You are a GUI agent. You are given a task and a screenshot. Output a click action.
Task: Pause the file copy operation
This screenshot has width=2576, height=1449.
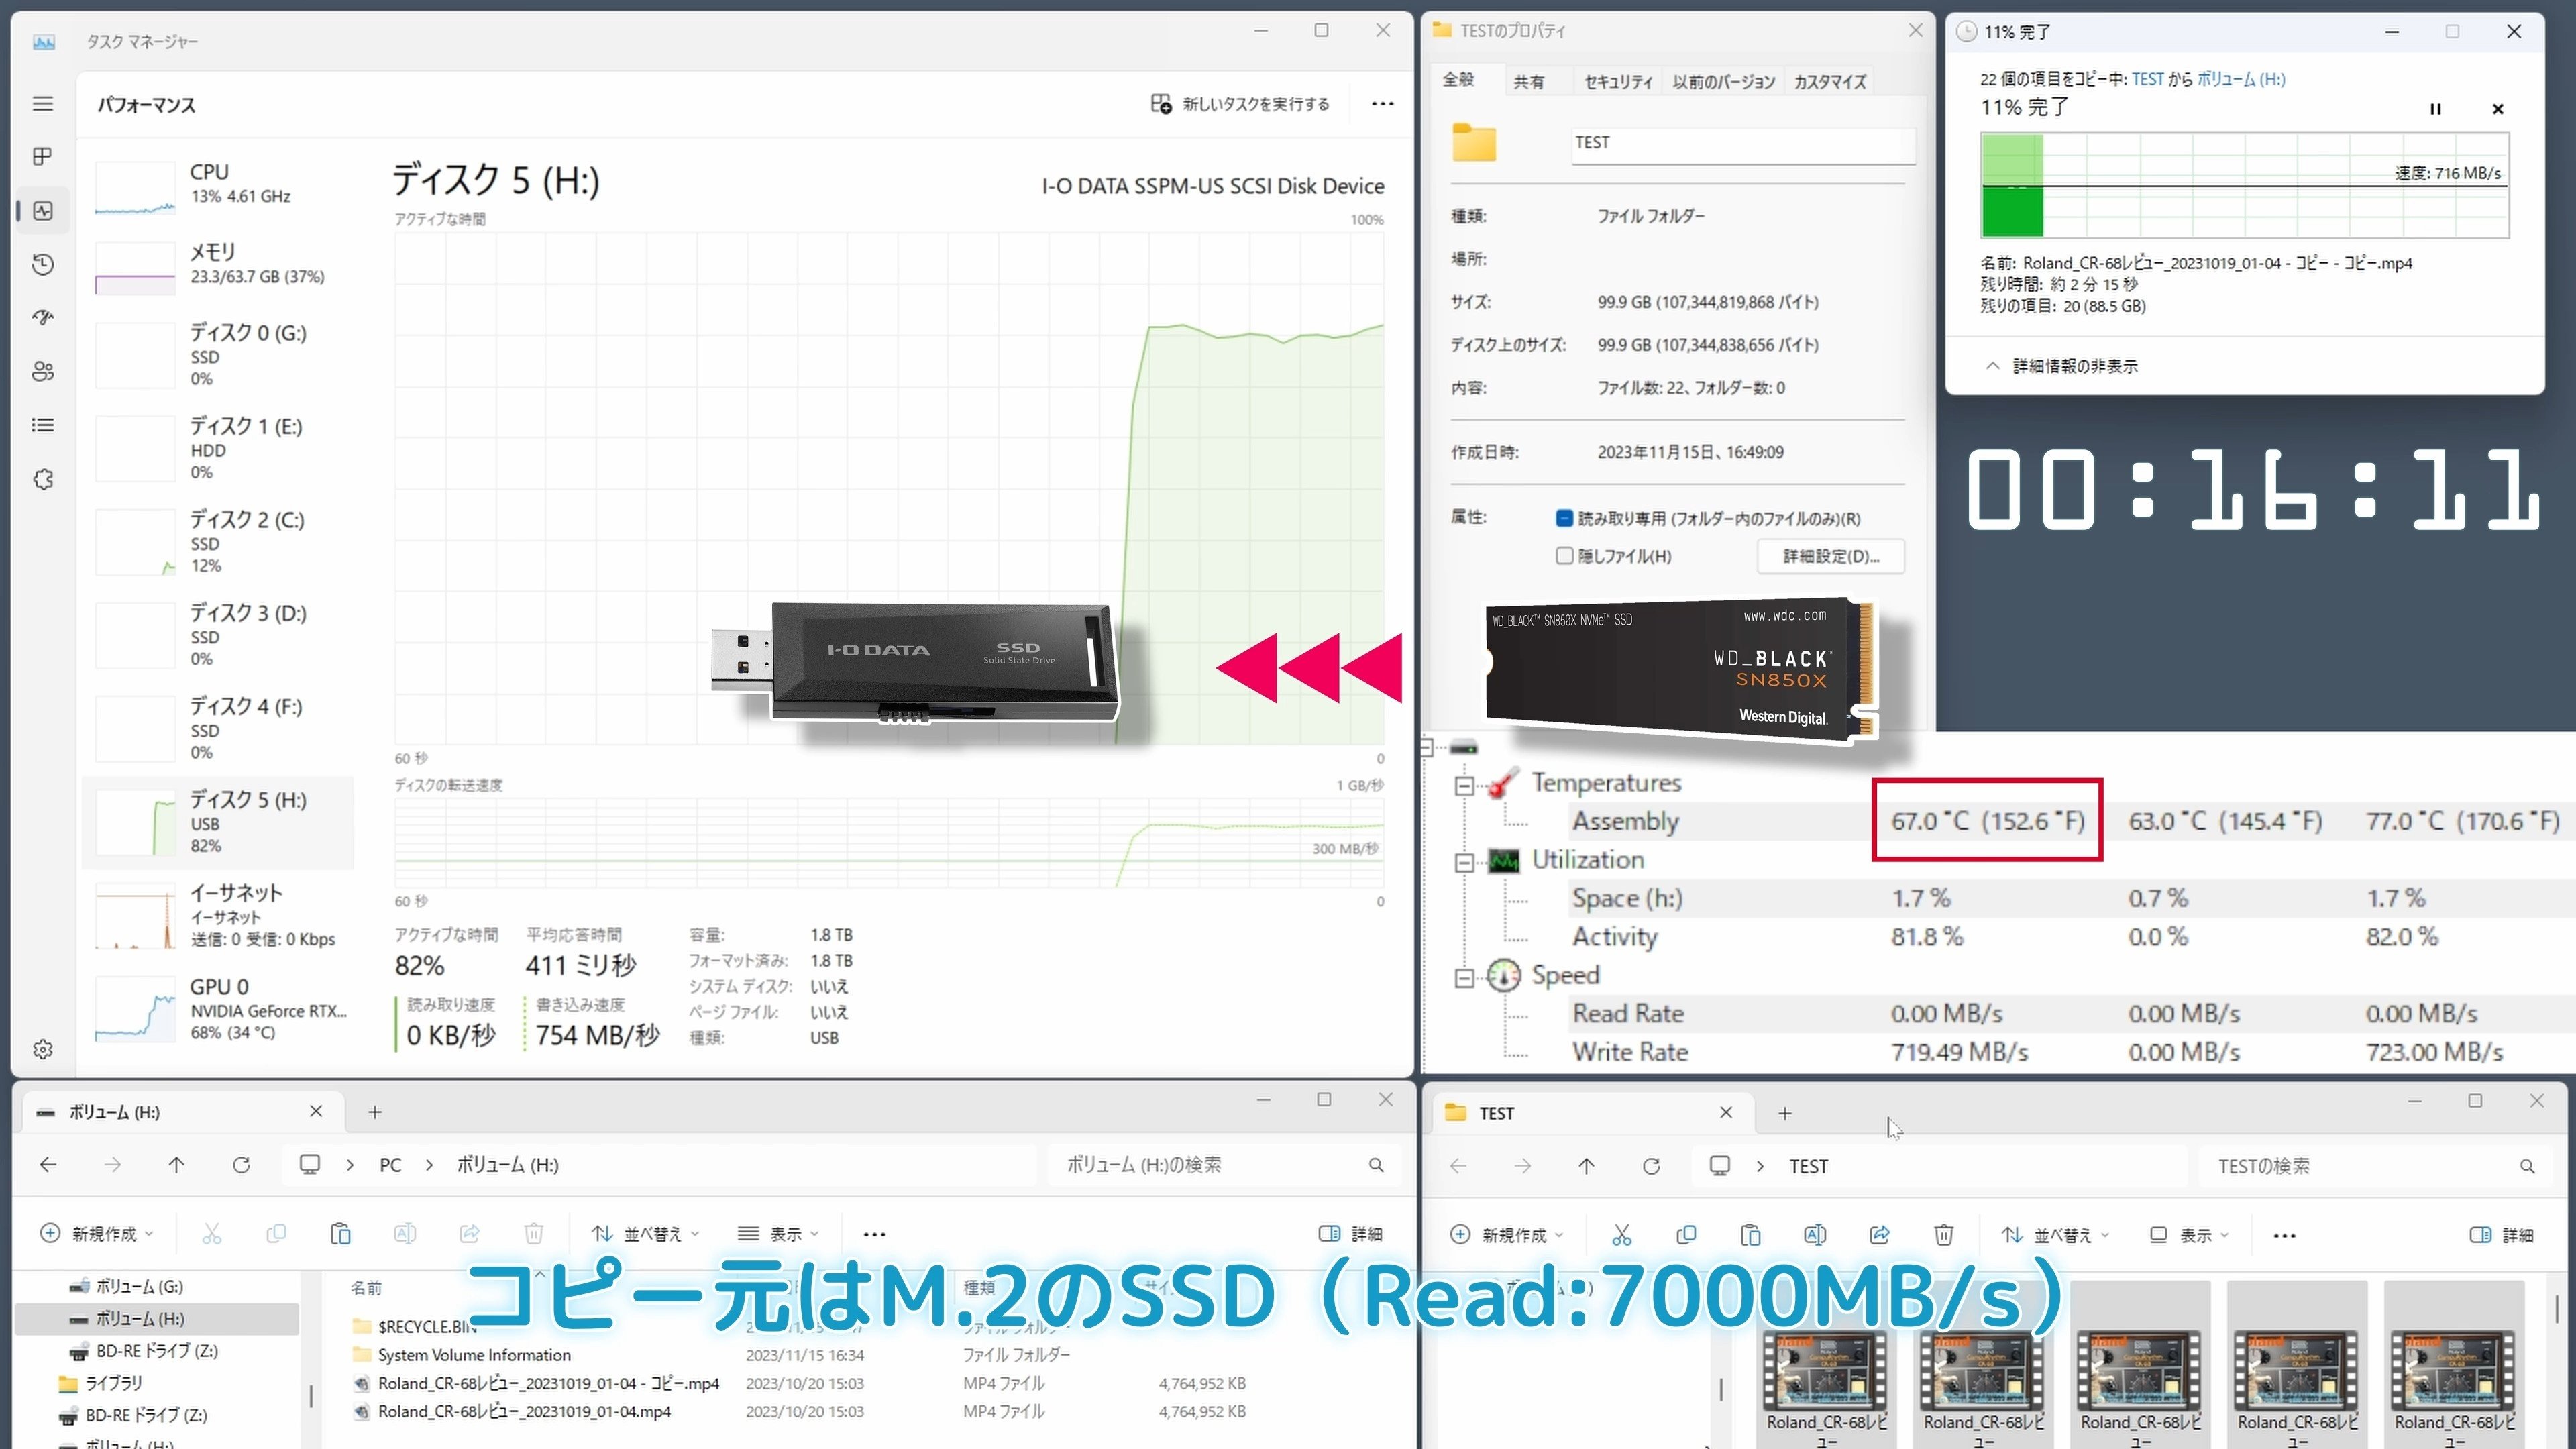[2435, 109]
